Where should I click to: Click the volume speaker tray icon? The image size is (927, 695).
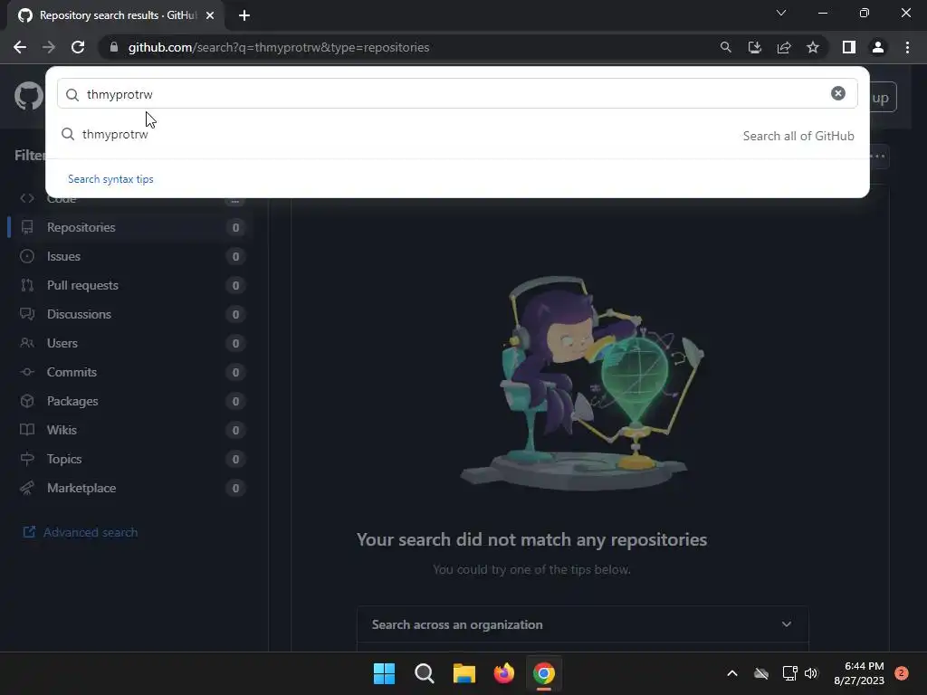click(811, 673)
